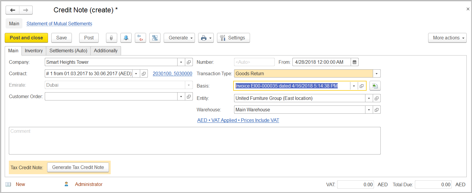
Task: Open Customer Order record with the open icon
Action: [x=189, y=96]
